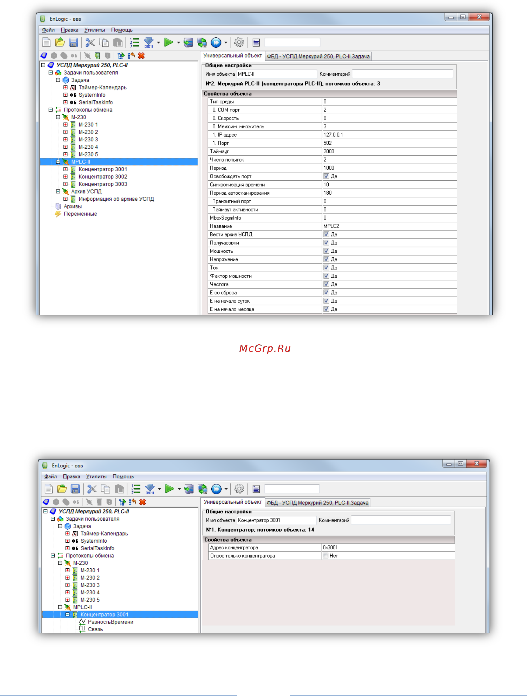Click the blue circular play icon in bottom window
The width and height of the screenshot is (527, 696).
(x=216, y=489)
